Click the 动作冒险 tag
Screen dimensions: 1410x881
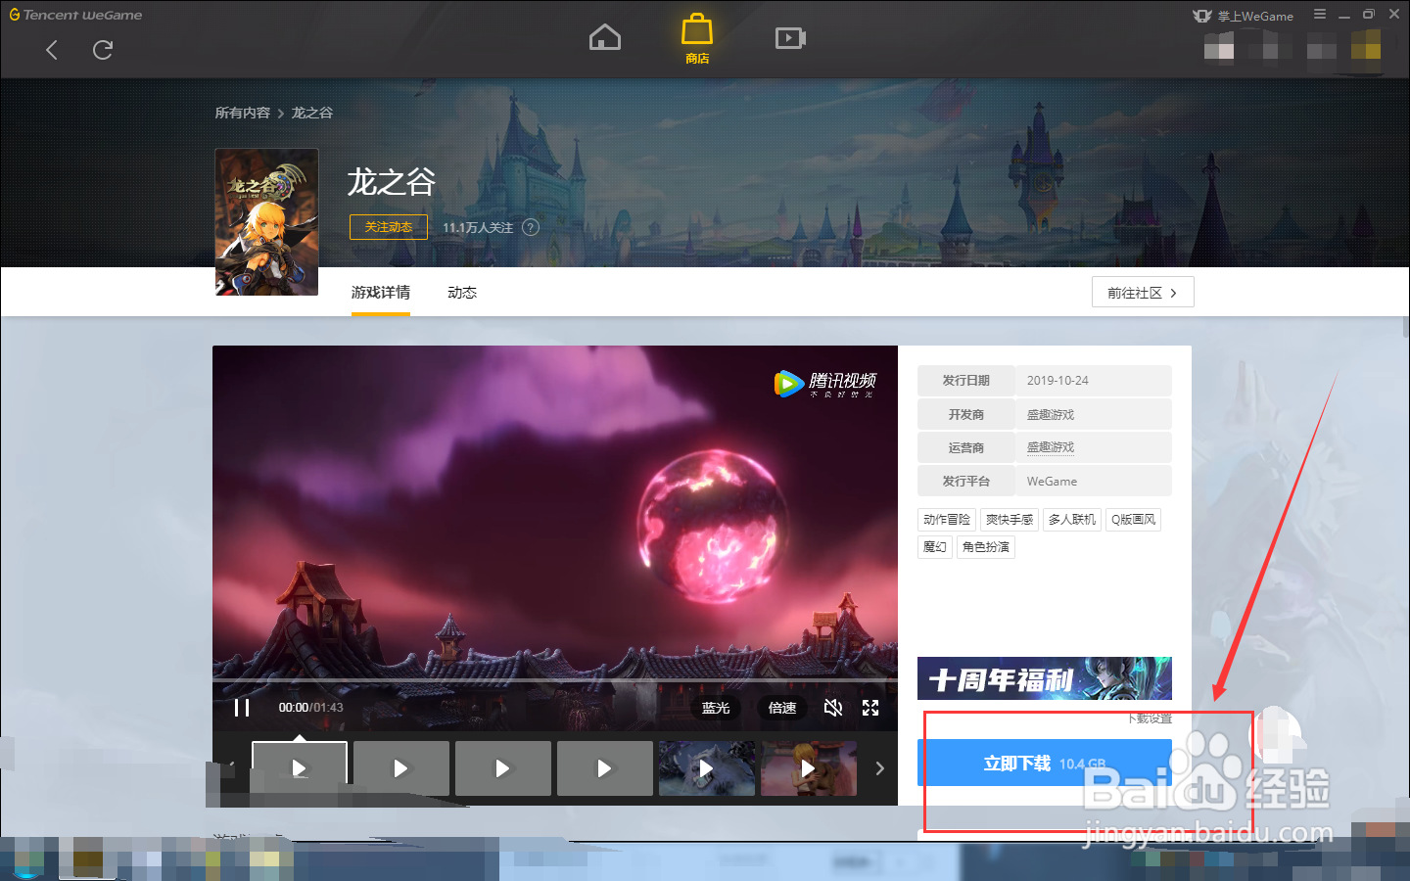[x=947, y=520]
